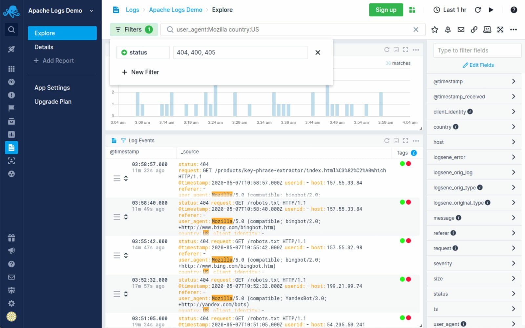
Task: Click the Sign up button
Action: (x=386, y=10)
